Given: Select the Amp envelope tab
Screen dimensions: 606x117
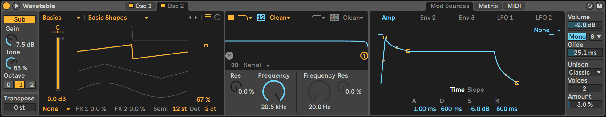Looking at the screenshot, I should pos(389,18).
